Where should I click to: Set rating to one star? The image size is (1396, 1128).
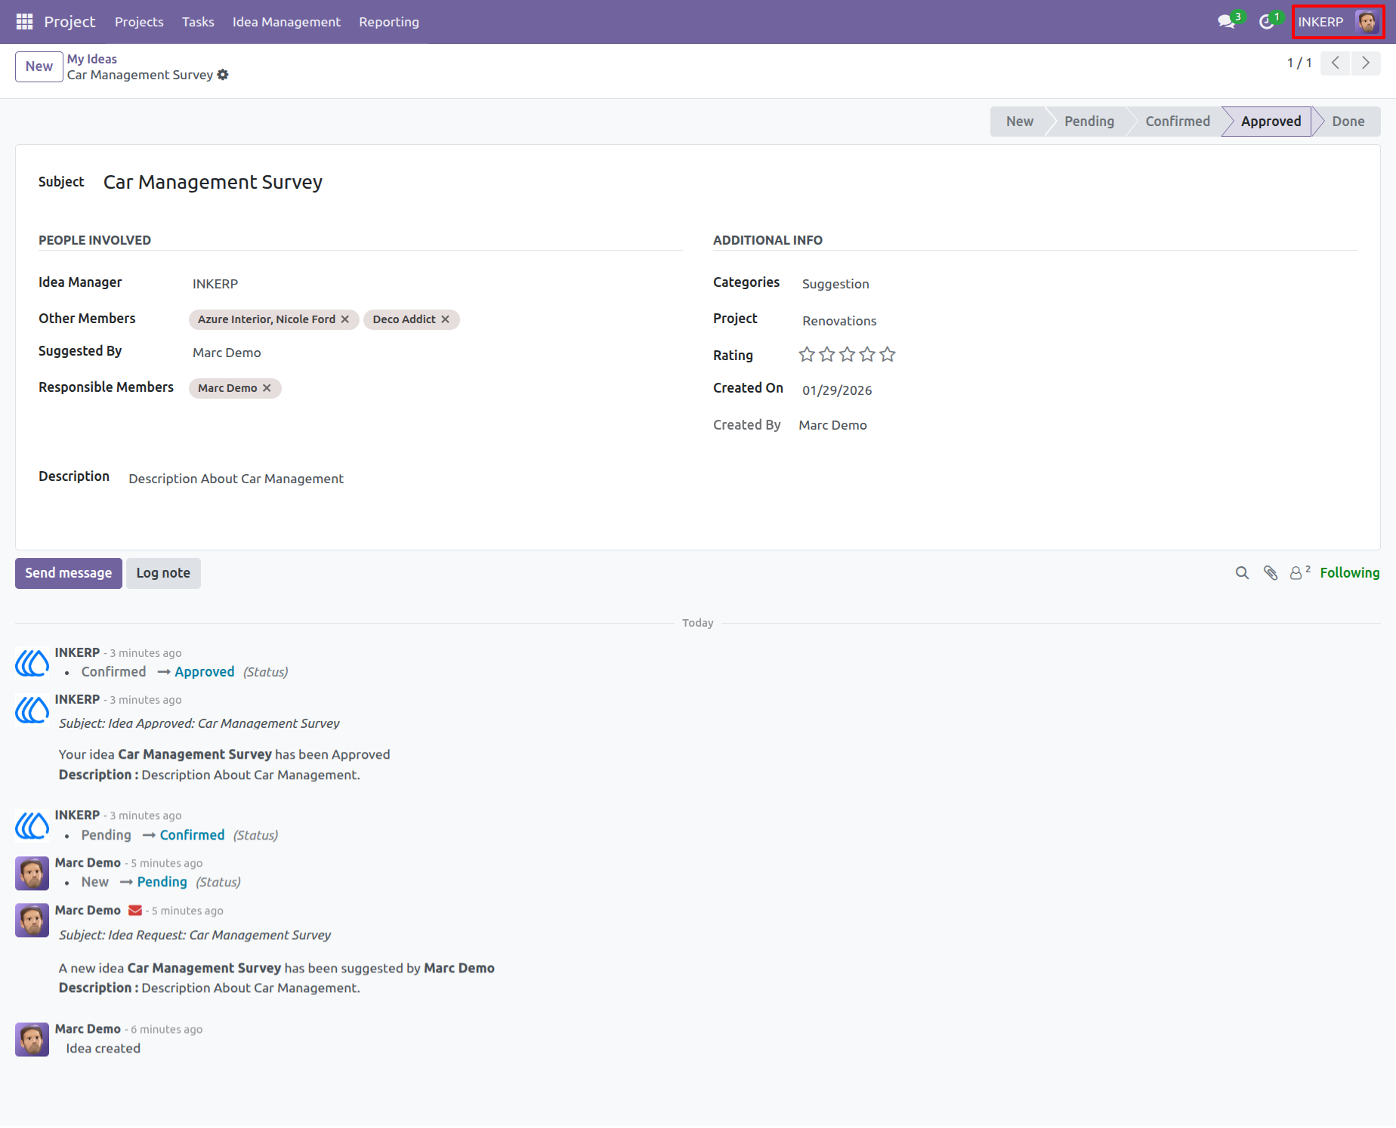pyautogui.click(x=807, y=354)
